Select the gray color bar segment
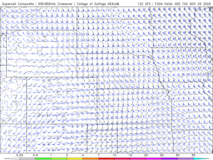This screenshot has height=160, width=213. [28, 159]
